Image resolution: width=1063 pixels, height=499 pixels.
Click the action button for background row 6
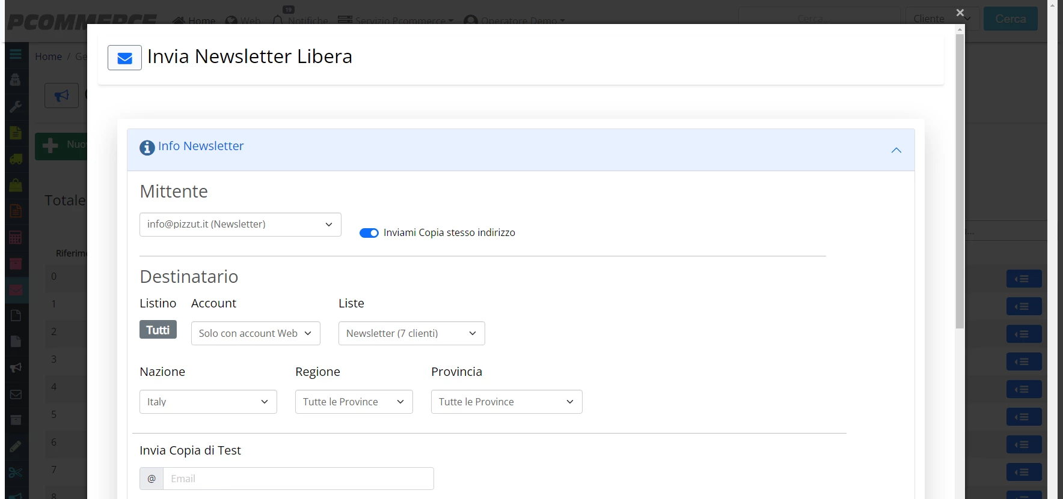pos(1024,445)
